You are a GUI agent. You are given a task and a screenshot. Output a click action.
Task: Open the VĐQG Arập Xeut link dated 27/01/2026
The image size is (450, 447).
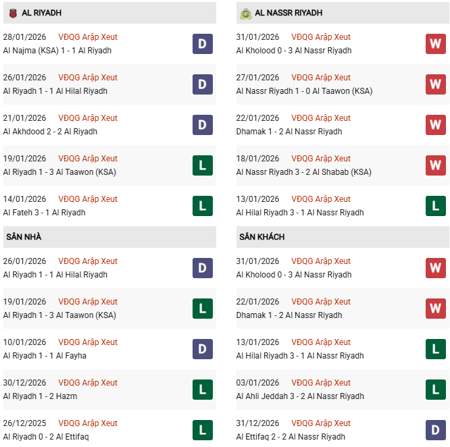click(321, 78)
